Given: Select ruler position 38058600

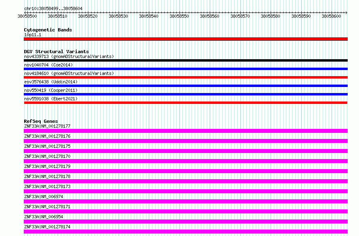Looking at the screenshot, I should point(331,16).
